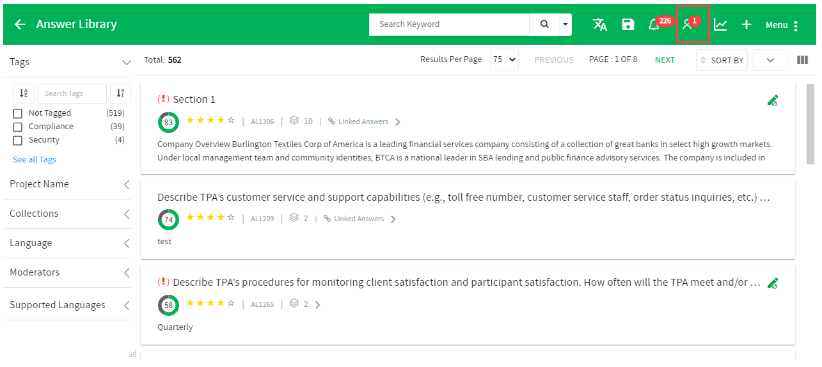Click the Quarterly answer text
This screenshot has width=822, height=367.
pos(175,327)
